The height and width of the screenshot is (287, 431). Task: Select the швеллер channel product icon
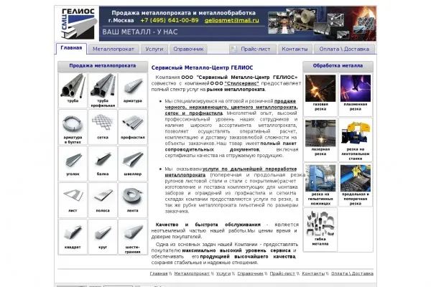click(x=133, y=159)
